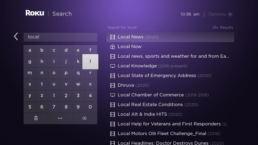This screenshot has width=258, height=145.
Task: Open the Local Now result
Action: 170,47
